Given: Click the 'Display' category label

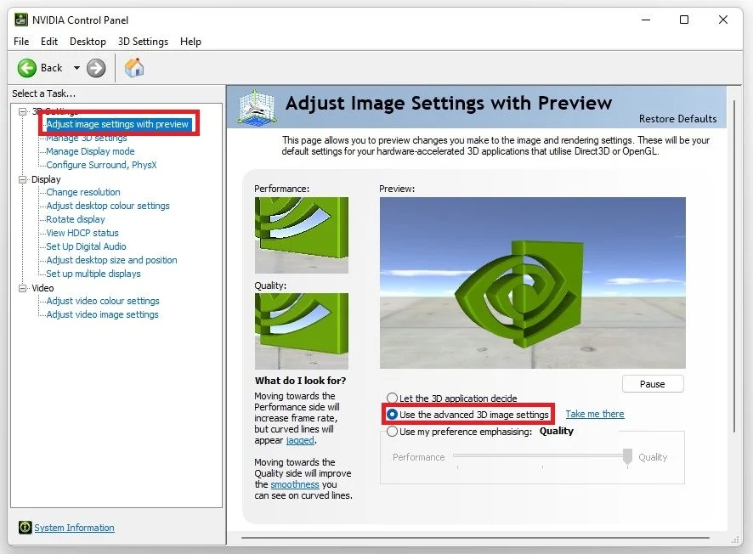Looking at the screenshot, I should tap(46, 179).
